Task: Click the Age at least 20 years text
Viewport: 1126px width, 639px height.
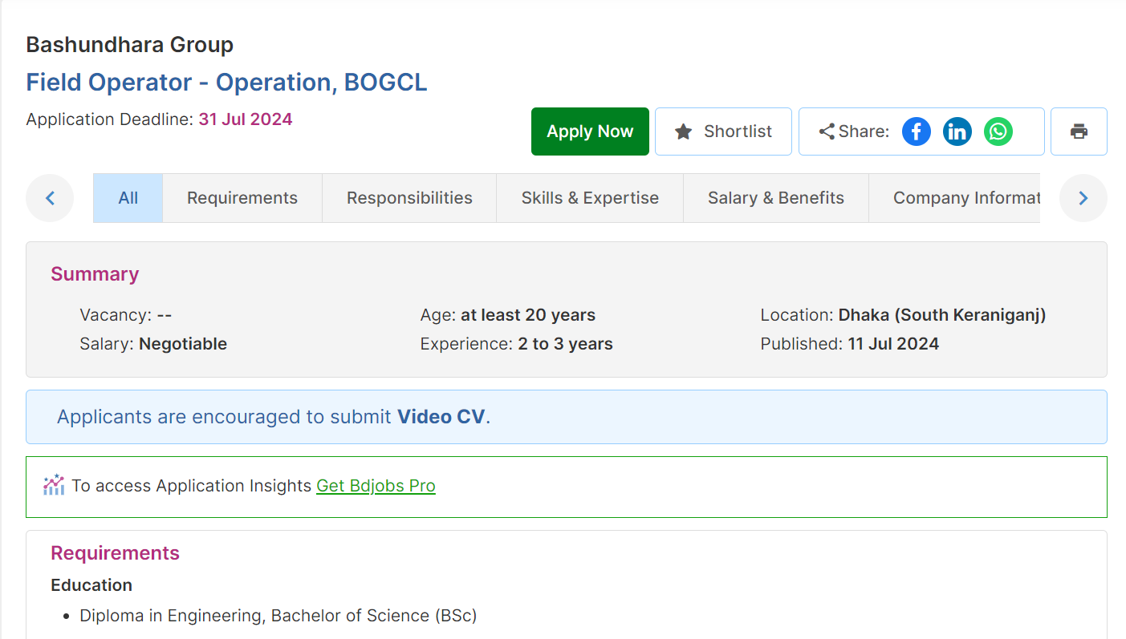Action: (x=508, y=315)
